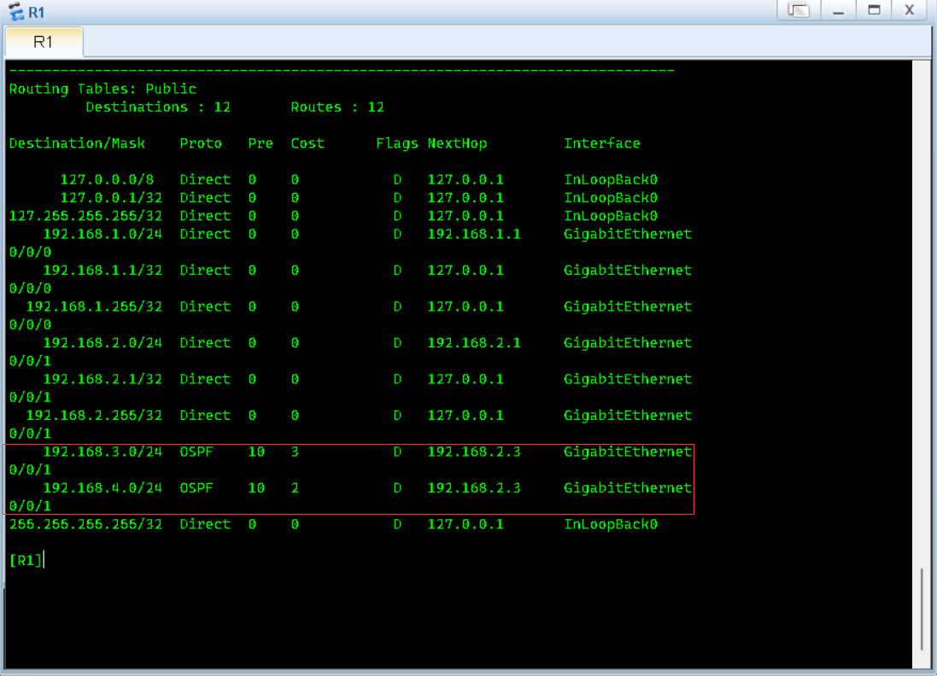Click the 'Routes : 12' text
Viewport: 937px width, 676px height.
click(337, 107)
